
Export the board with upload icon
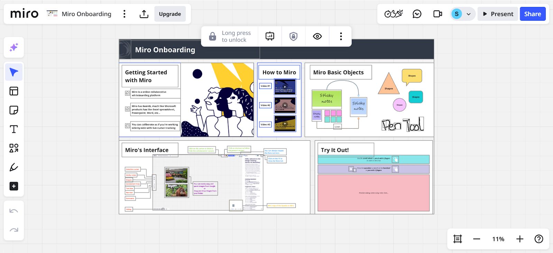coord(144,14)
